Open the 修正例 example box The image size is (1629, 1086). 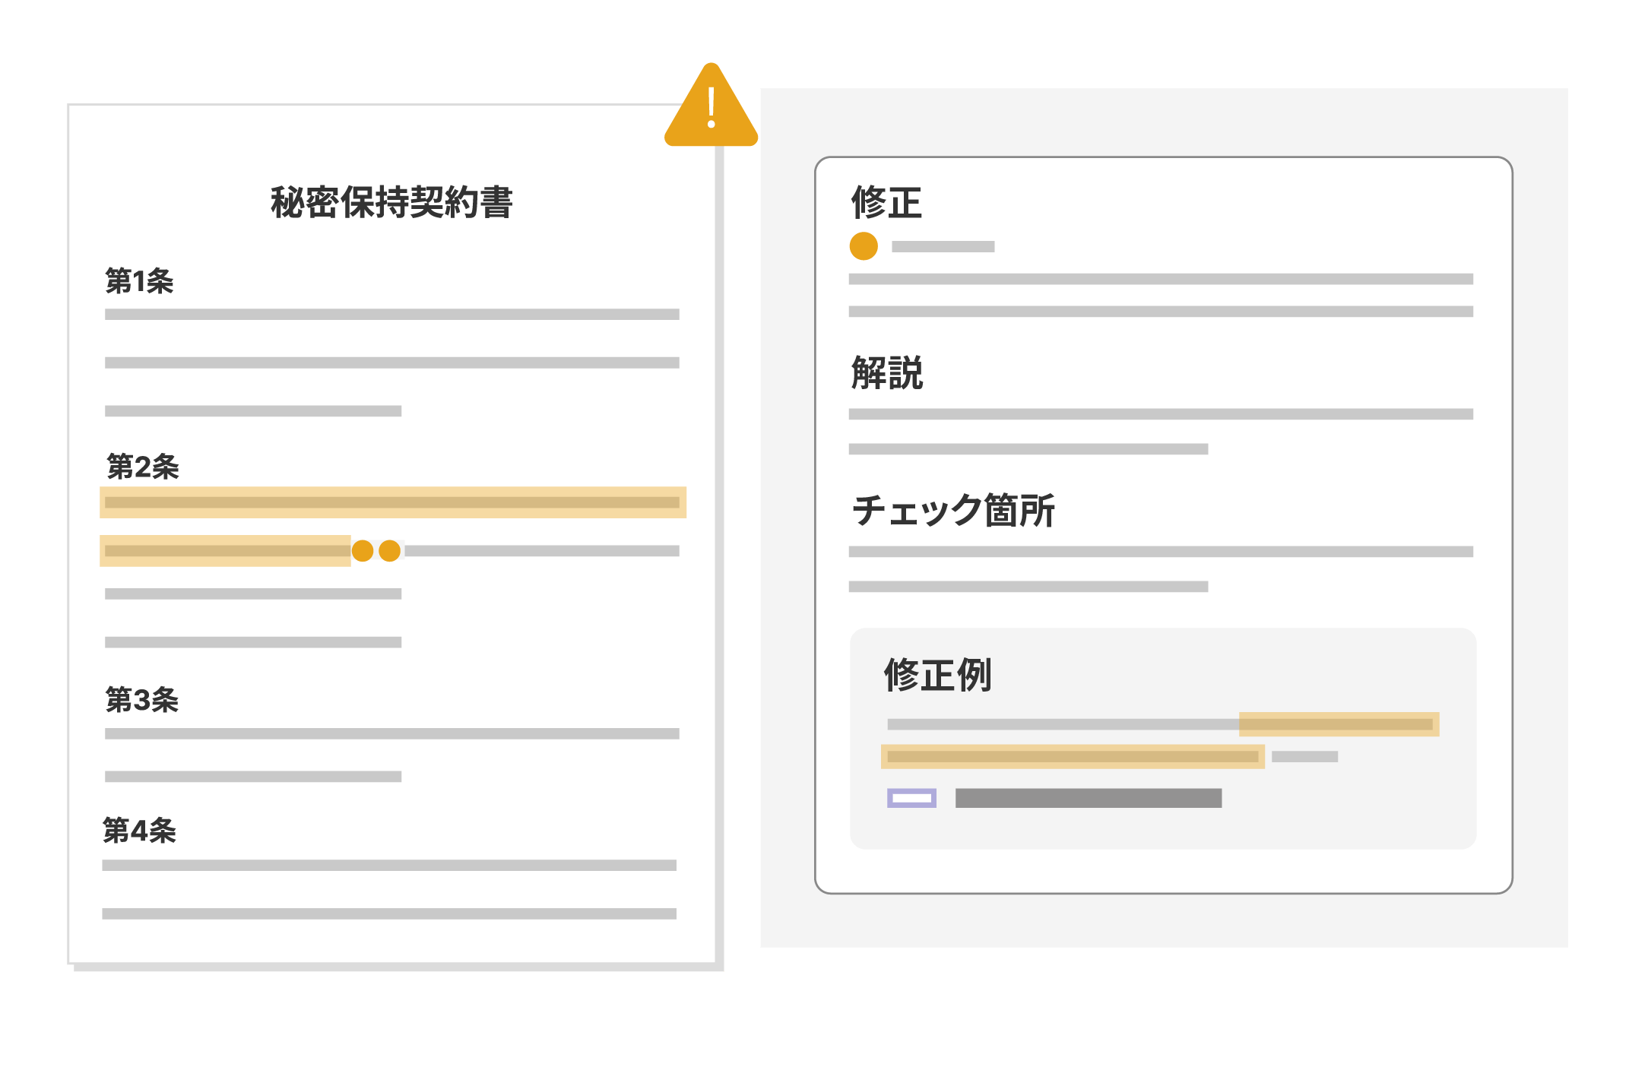939,673
